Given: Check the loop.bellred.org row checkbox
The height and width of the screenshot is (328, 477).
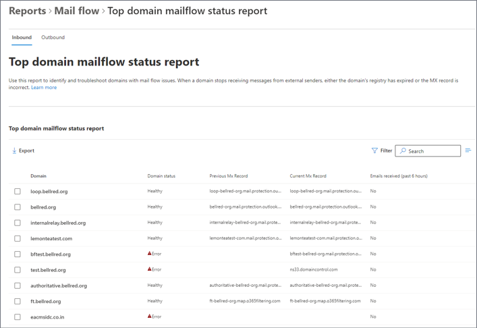Looking at the screenshot, I should pyautogui.click(x=18, y=192).
